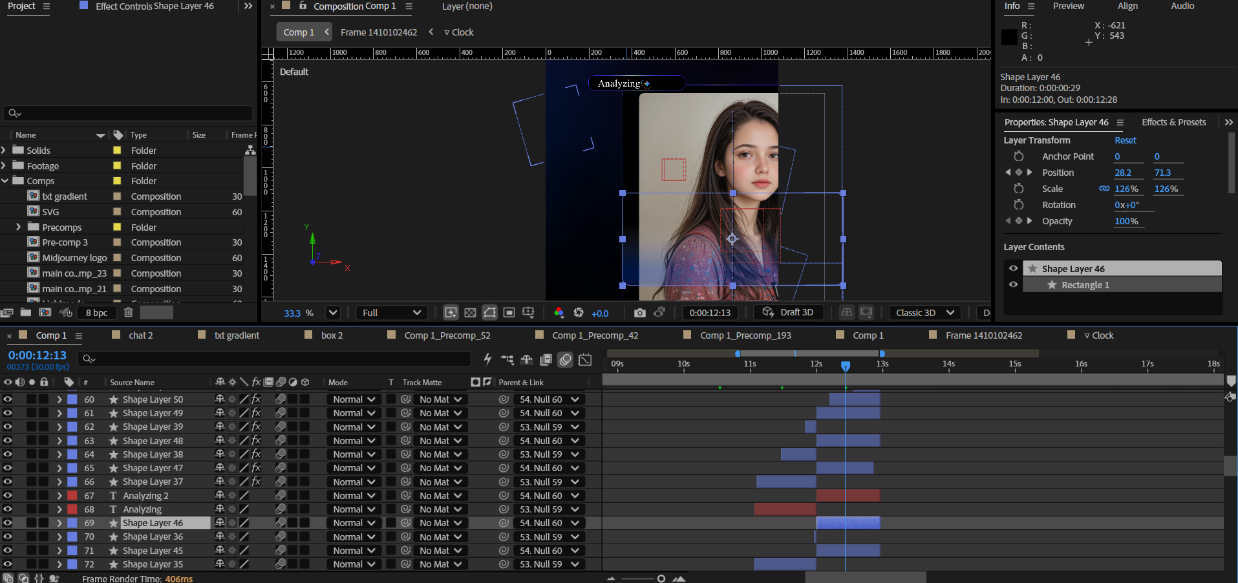Open the resolution dropdown set to Full
The height and width of the screenshot is (583, 1238).
392,313
